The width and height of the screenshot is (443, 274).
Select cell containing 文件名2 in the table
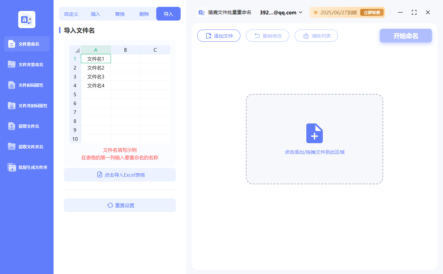click(x=96, y=67)
